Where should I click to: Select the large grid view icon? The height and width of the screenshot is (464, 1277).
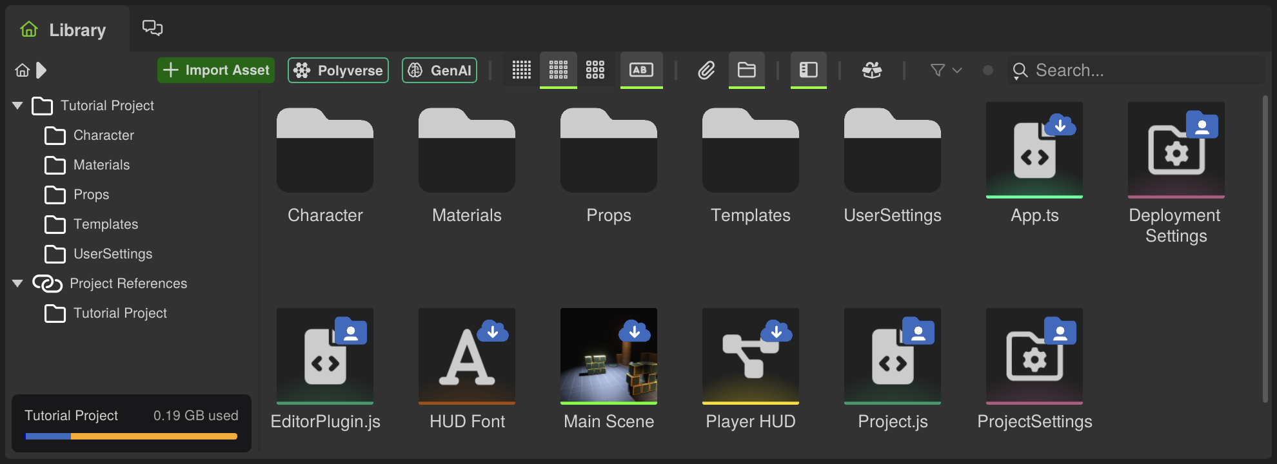click(x=595, y=70)
